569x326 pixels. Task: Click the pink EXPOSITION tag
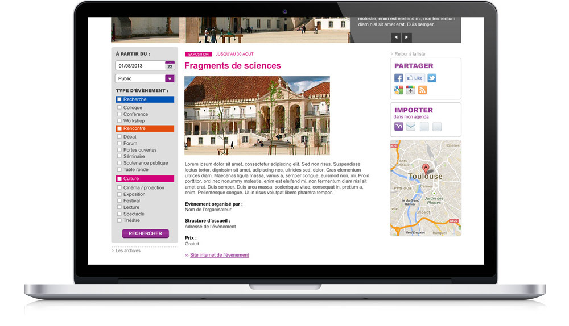coord(199,54)
